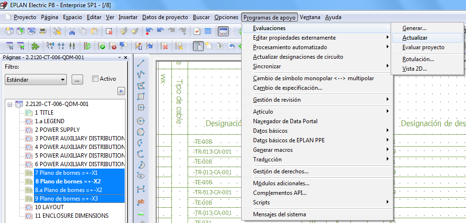Toggle the highlighted window view icon
Screen dimensions: 466x223
pos(223,31)
